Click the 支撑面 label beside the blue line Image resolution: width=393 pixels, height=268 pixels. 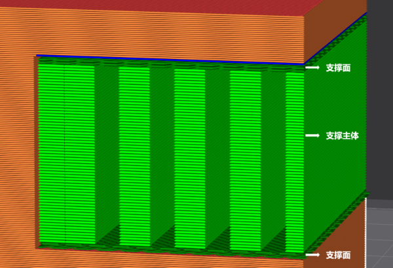[338, 67]
